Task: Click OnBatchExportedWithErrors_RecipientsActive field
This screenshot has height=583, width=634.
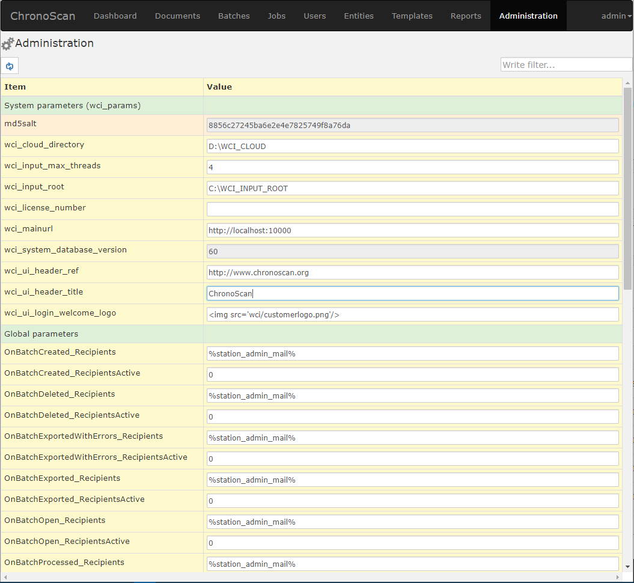Action: 412,459
